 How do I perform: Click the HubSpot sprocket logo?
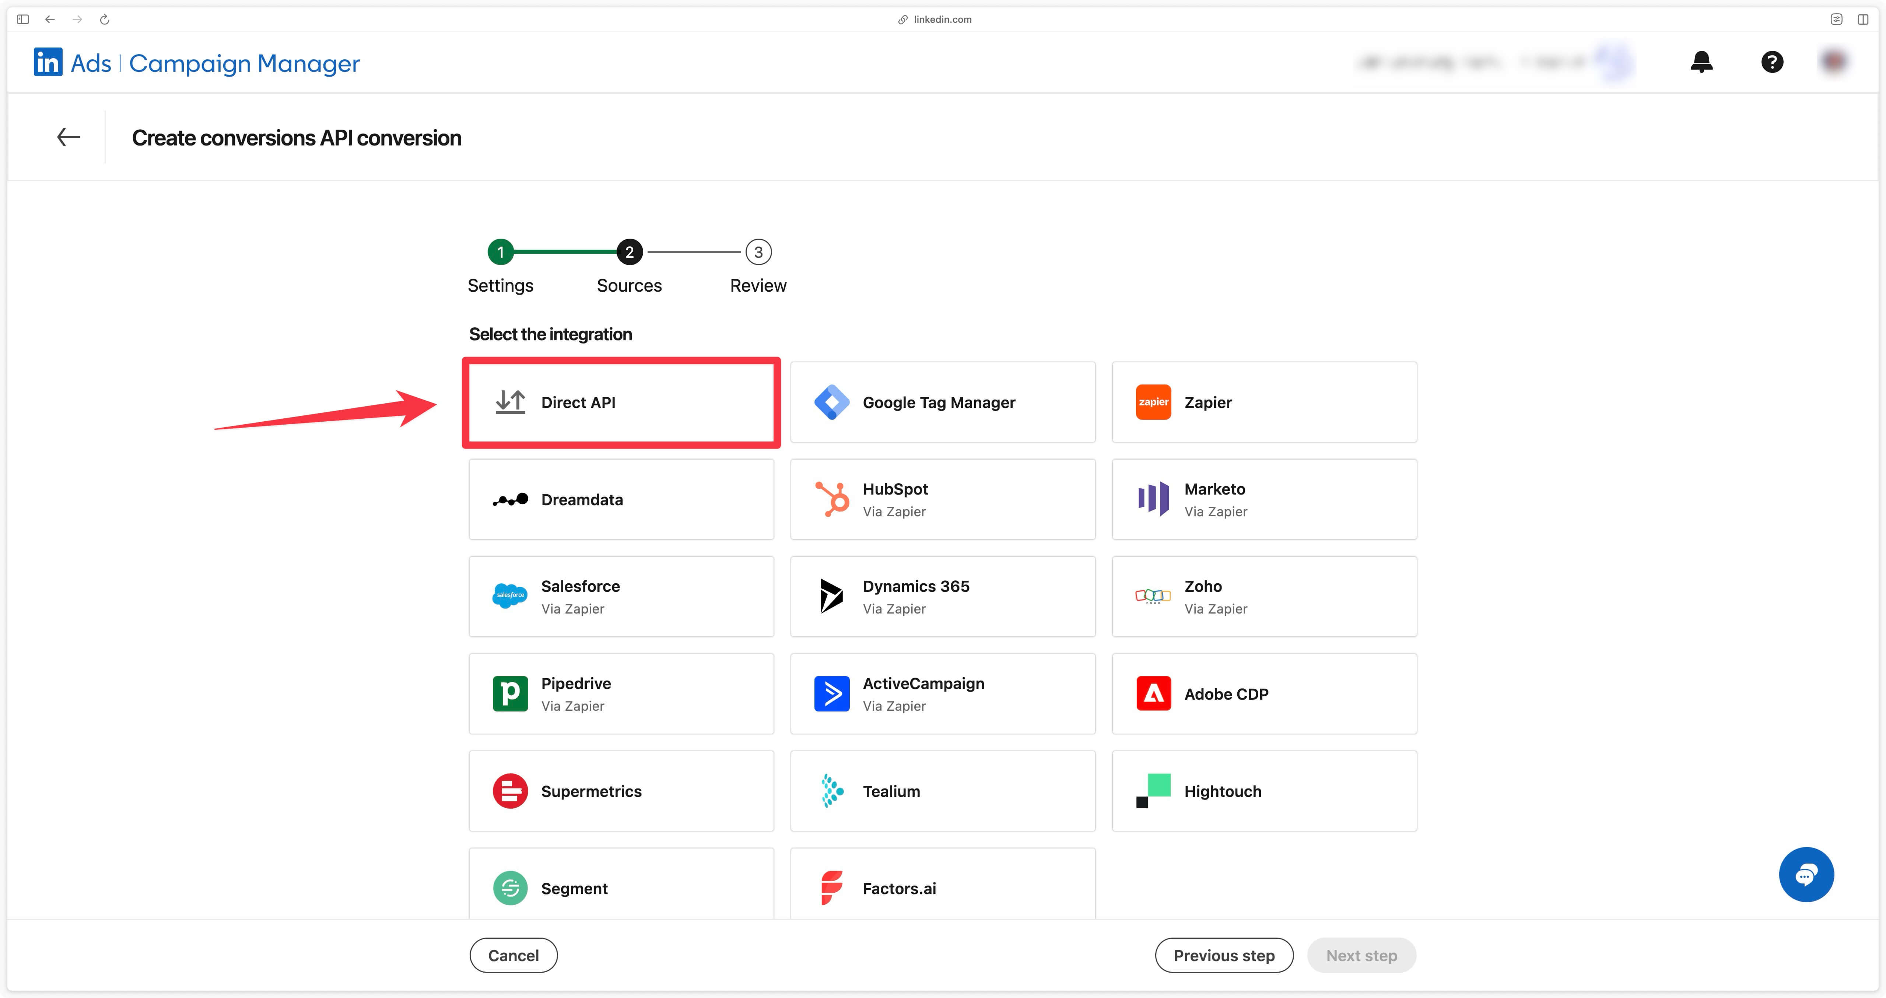coord(832,499)
